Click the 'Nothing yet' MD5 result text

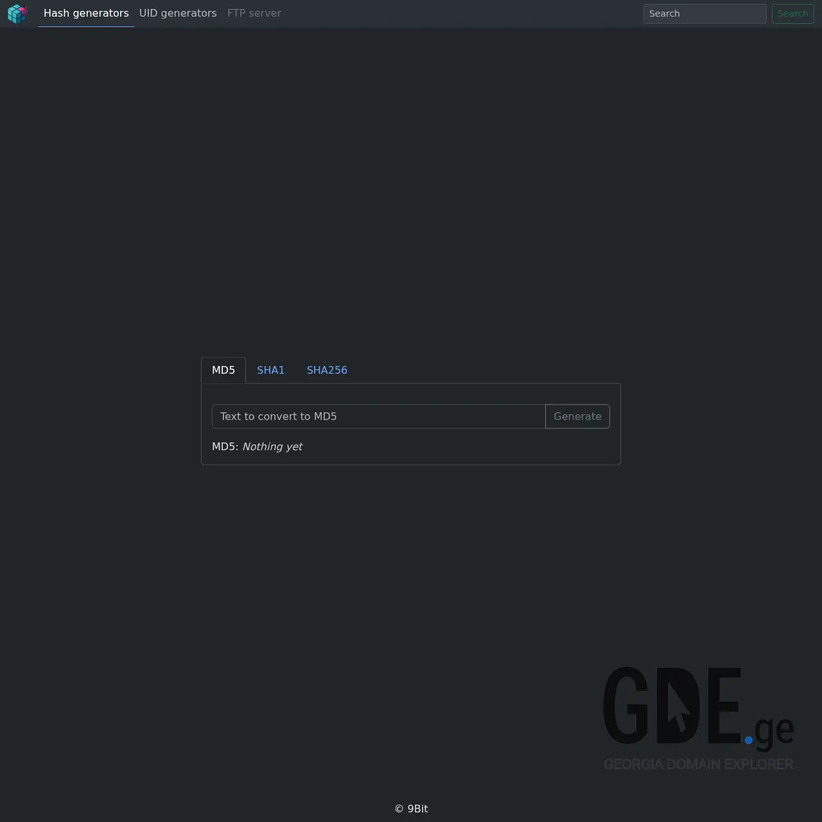(272, 447)
